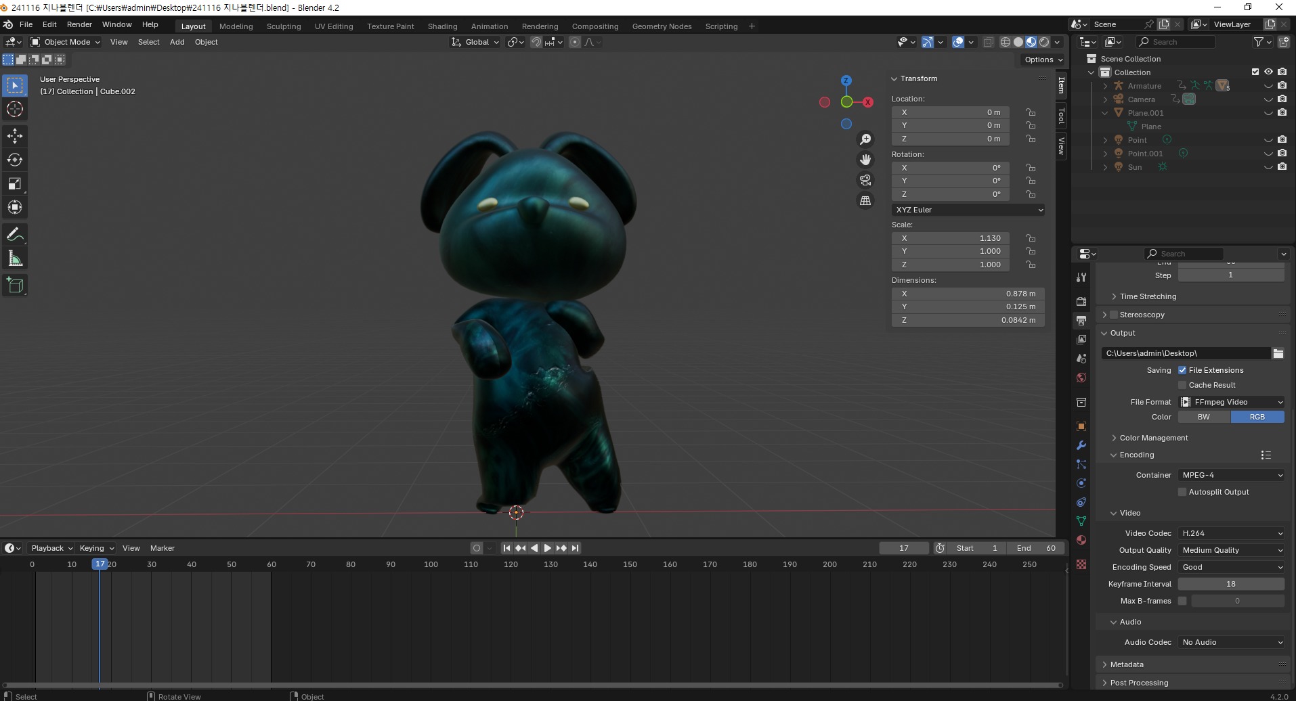Open the XYZ Euler rotation dropdown
The height and width of the screenshot is (701, 1296).
pos(968,210)
